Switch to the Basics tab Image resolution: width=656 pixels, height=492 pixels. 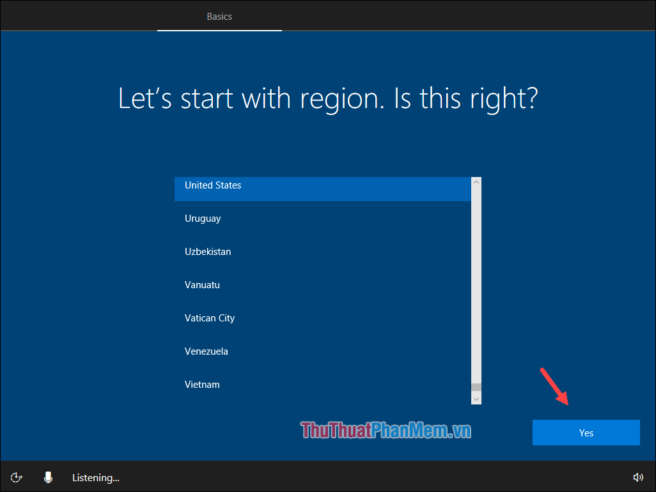tap(219, 16)
